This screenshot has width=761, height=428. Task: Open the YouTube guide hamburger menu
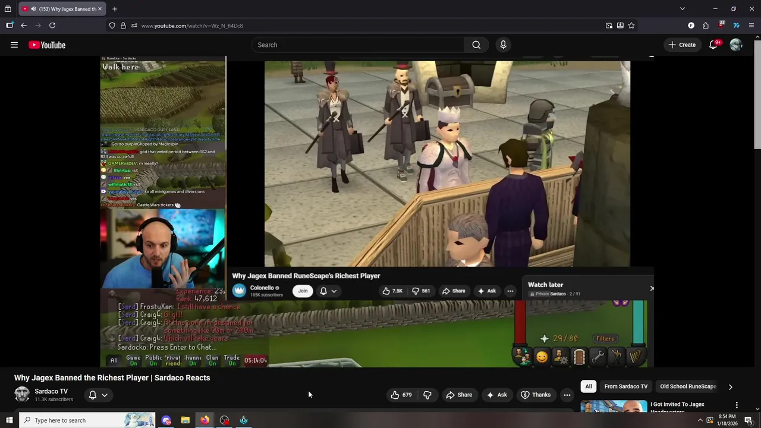14,45
